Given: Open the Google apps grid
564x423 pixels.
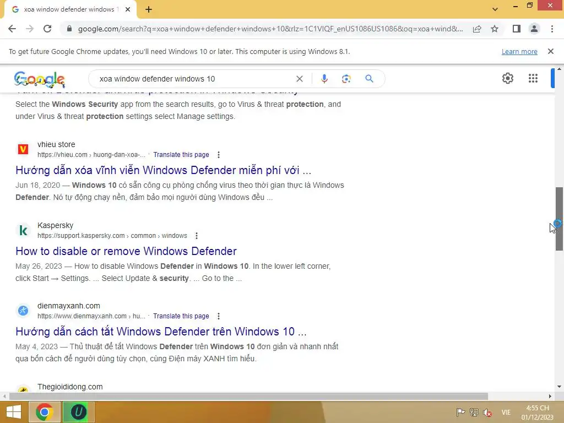Looking at the screenshot, I should pyautogui.click(x=533, y=78).
